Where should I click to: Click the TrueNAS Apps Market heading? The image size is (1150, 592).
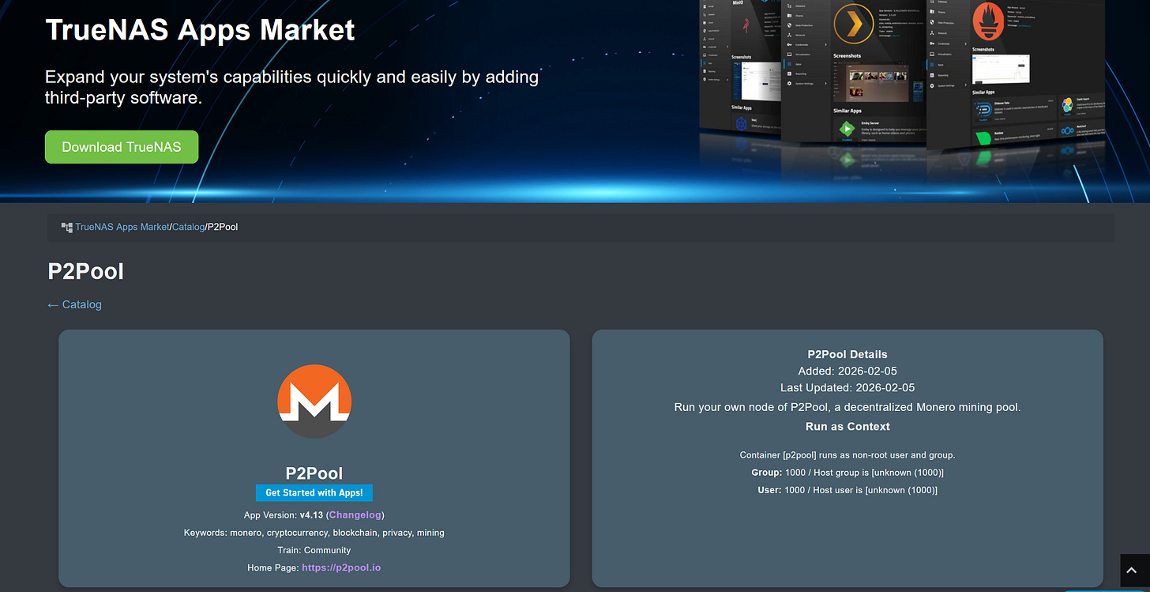[x=200, y=30]
